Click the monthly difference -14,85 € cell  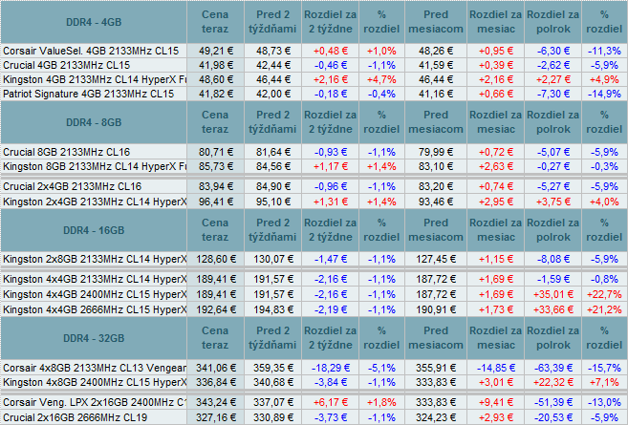coord(496,368)
